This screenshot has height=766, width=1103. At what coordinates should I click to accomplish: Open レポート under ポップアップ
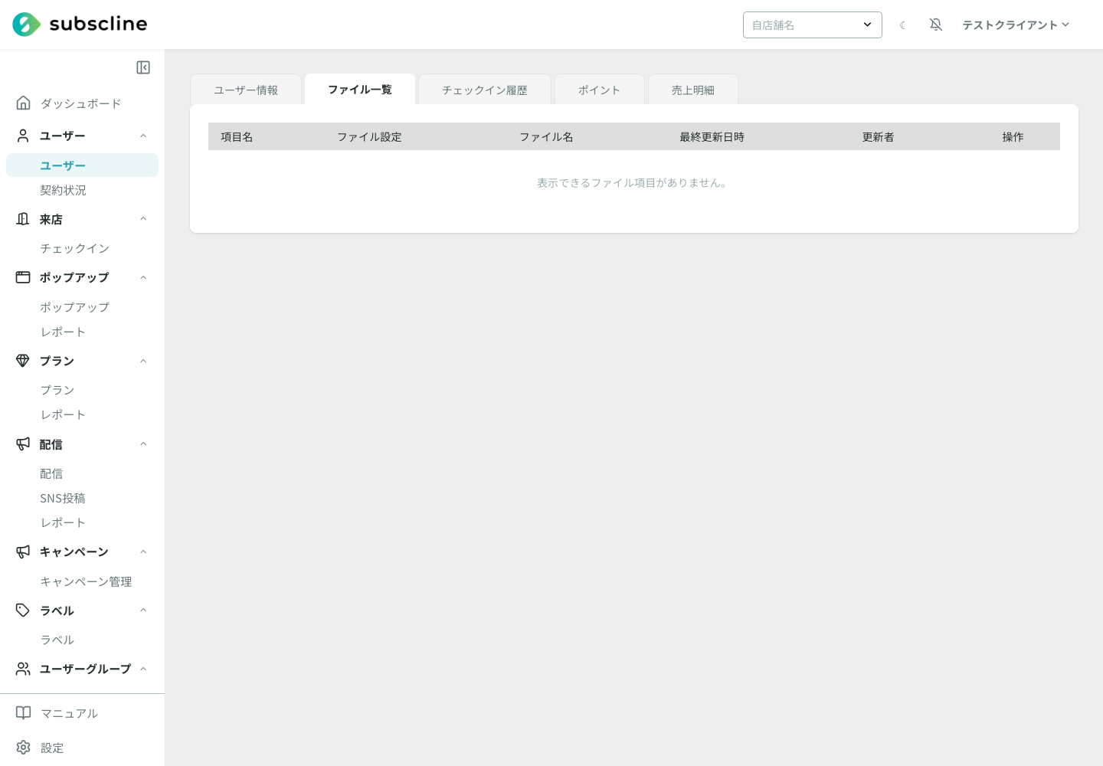click(x=63, y=332)
